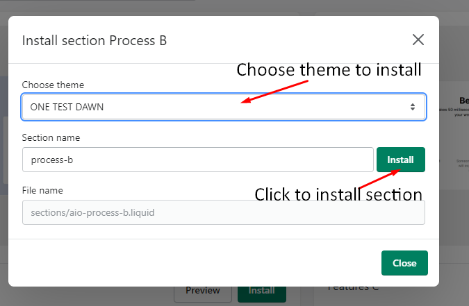Focus the process-b section name field

tap(198, 160)
